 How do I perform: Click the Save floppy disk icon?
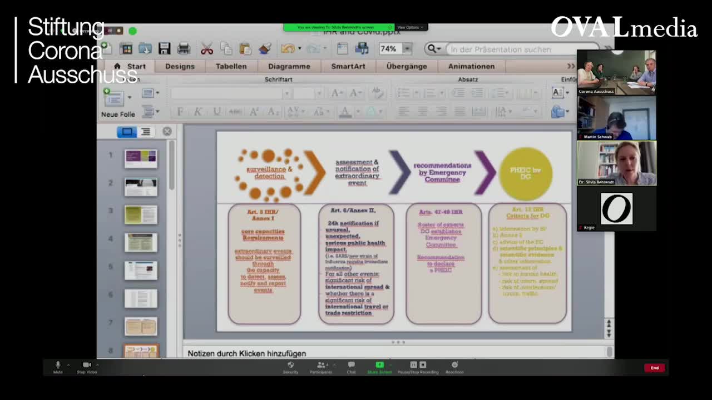pos(164,49)
